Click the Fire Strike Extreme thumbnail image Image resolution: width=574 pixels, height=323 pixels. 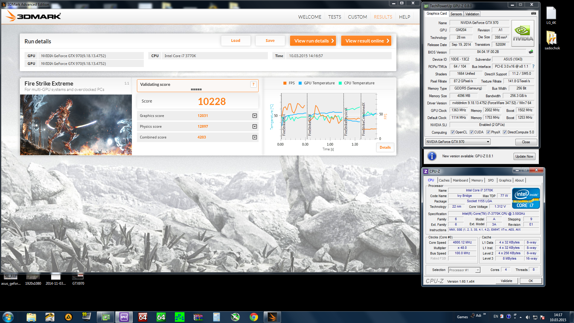[76, 125]
